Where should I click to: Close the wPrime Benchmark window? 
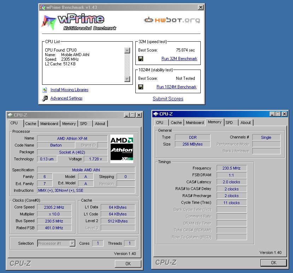coord(200,7)
